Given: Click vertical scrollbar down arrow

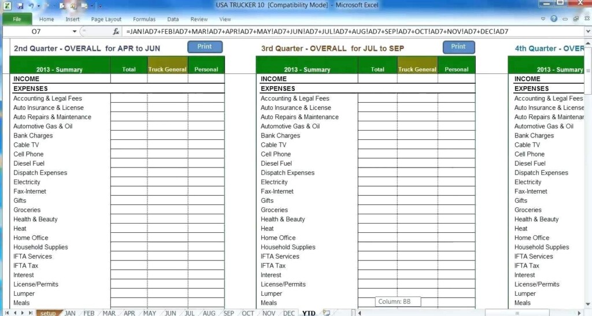Looking at the screenshot, I should coord(588,304).
